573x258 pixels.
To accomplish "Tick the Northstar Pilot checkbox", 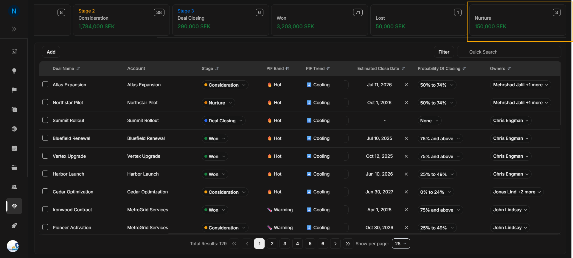I will [x=45, y=102].
